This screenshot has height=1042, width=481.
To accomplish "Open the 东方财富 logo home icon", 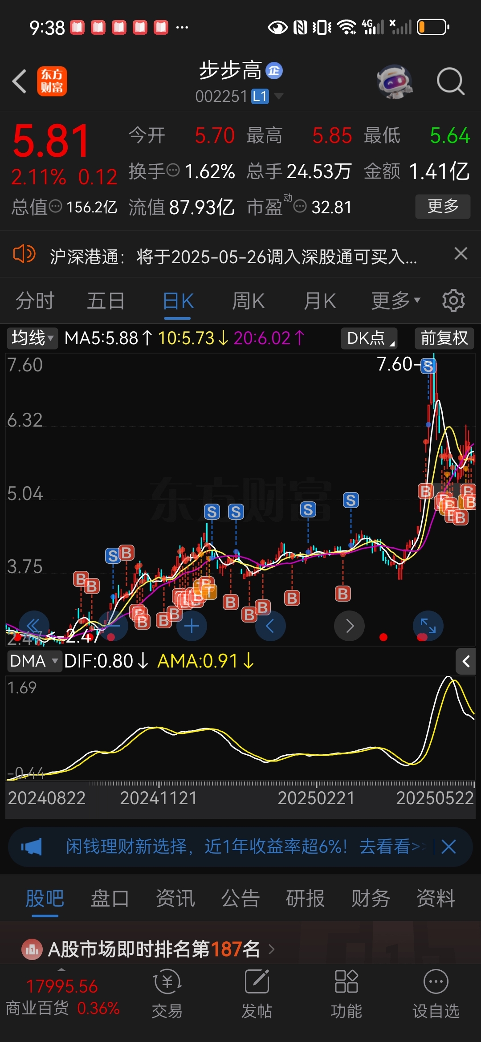I will pyautogui.click(x=52, y=81).
